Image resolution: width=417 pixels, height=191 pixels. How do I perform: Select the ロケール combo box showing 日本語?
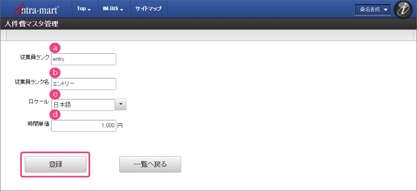click(83, 105)
